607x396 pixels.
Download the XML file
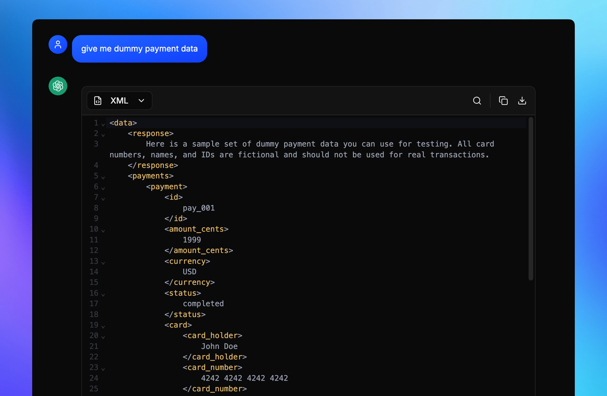(x=522, y=101)
